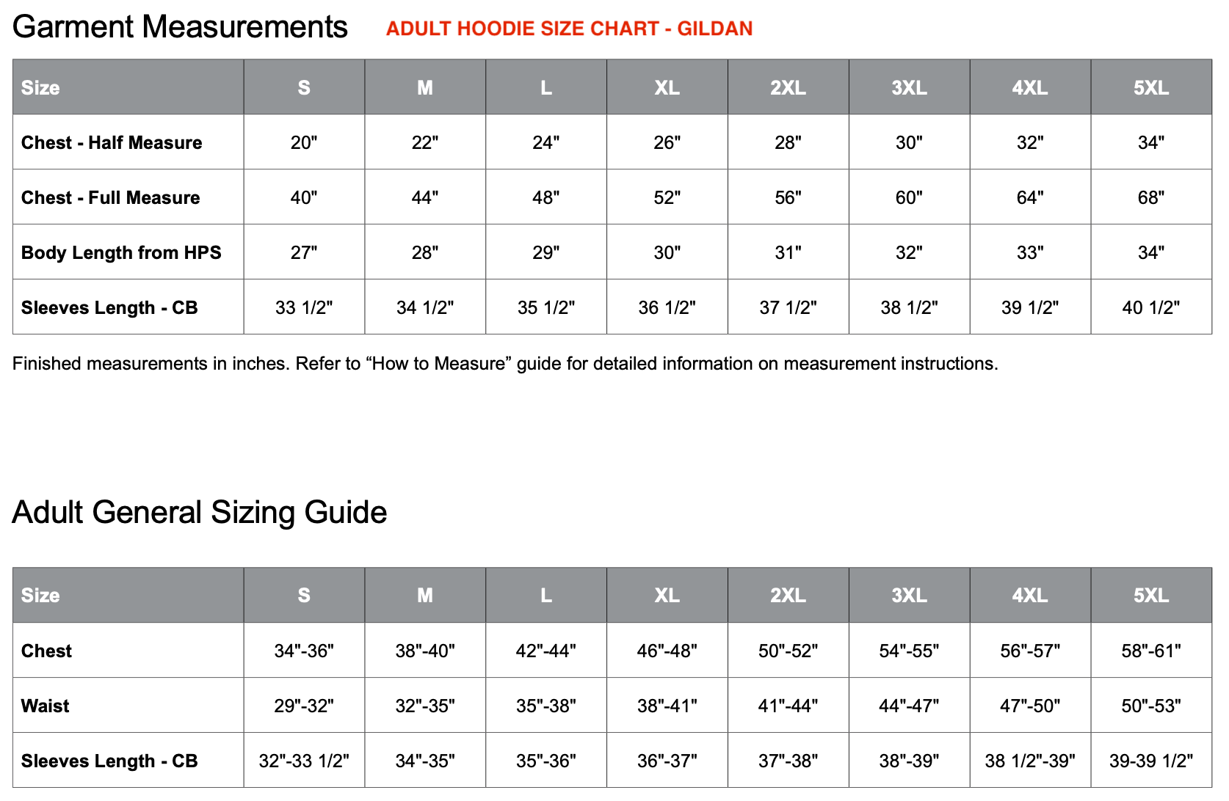Select the Chest - Full Measure row label
Viewport: 1229px width, 801px height.
110,197
